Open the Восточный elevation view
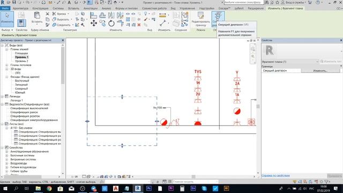Viewport: 343px width, 193px height. click(21, 81)
